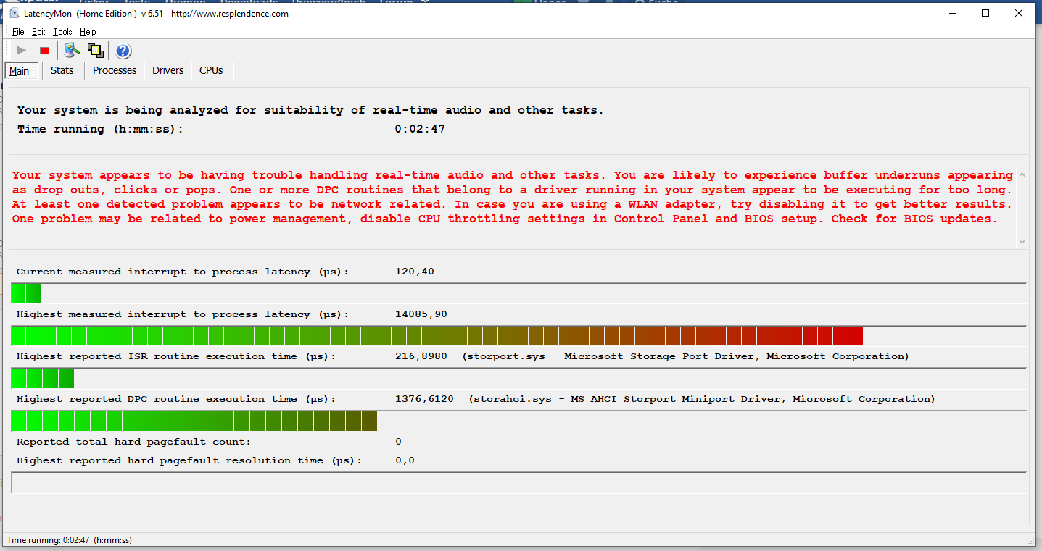Click the window resize grip at bottom-right corner
This screenshot has width=1042, height=551.
1031,541
